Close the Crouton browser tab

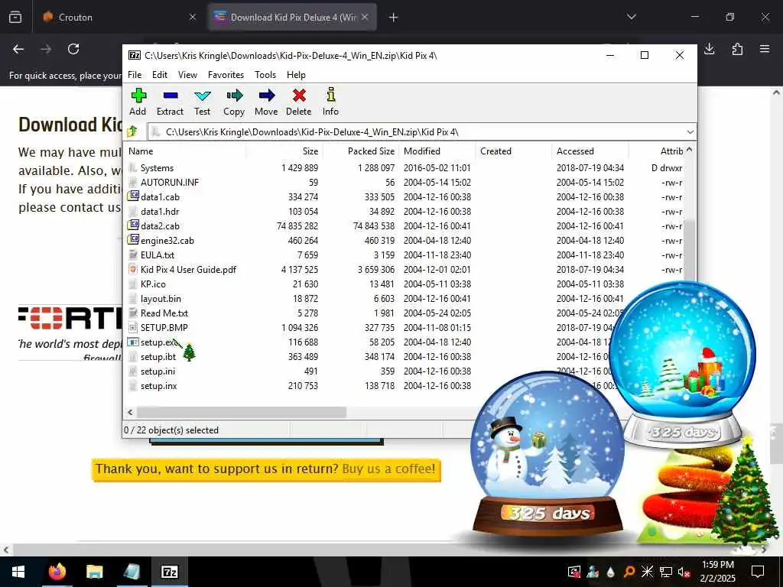coord(193,17)
